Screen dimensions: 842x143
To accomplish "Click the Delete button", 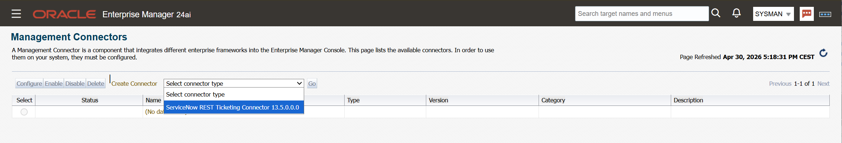I will (x=96, y=84).
